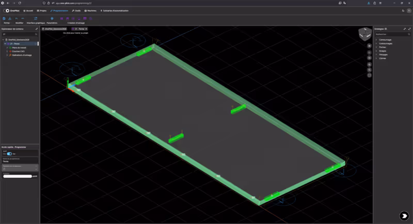The width and height of the screenshot is (413, 224).
Task: Open Scénarios d'automatisation menu item
Action: coord(115,11)
